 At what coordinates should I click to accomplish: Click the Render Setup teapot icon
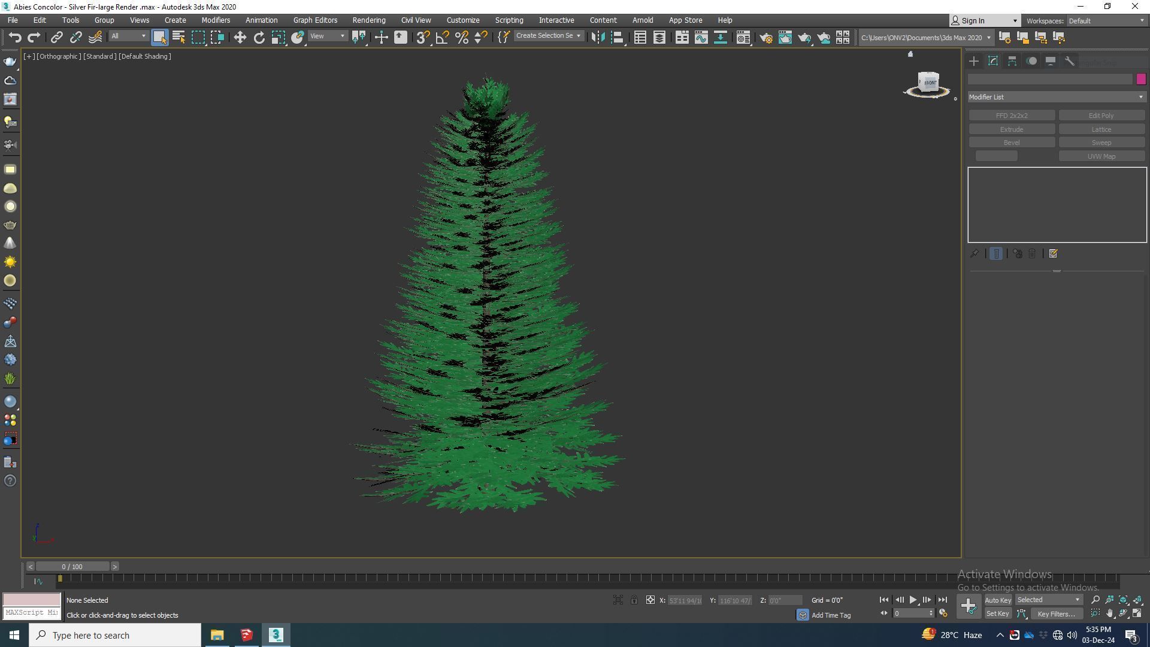point(765,37)
